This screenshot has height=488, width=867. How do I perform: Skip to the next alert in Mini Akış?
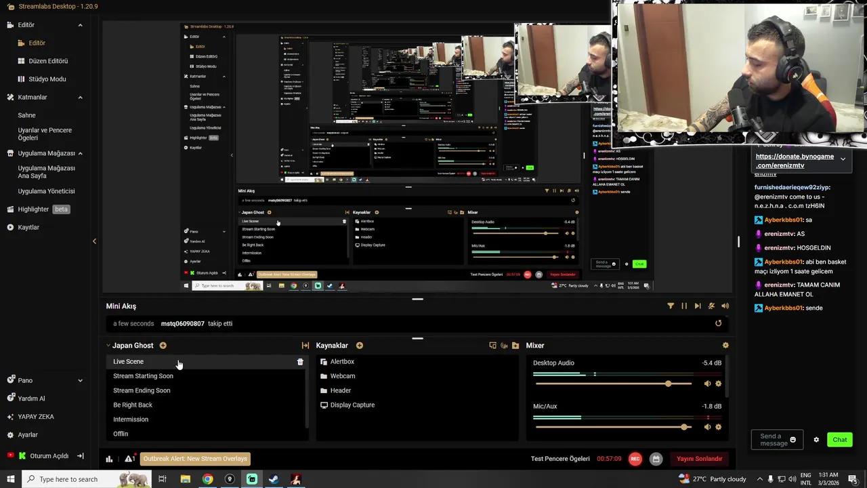click(x=698, y=306)
